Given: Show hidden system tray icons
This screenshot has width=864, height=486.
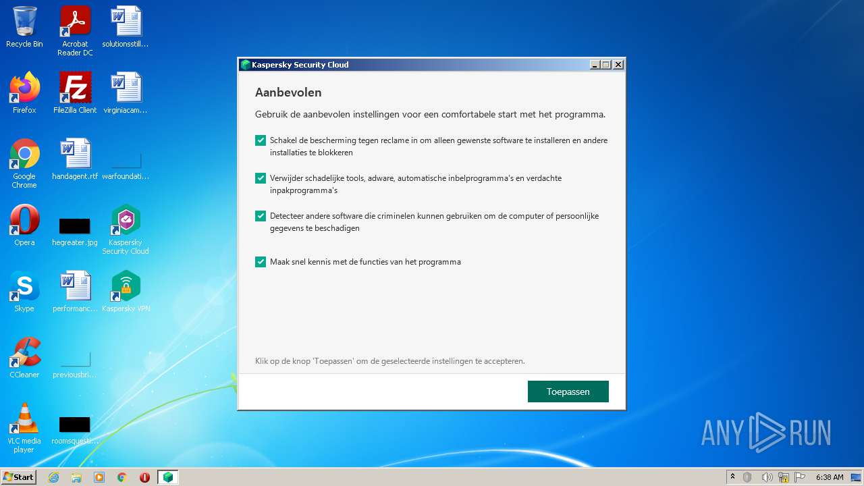Looking at the screenshot, I should pyautogui.click(x=732, y=477).
